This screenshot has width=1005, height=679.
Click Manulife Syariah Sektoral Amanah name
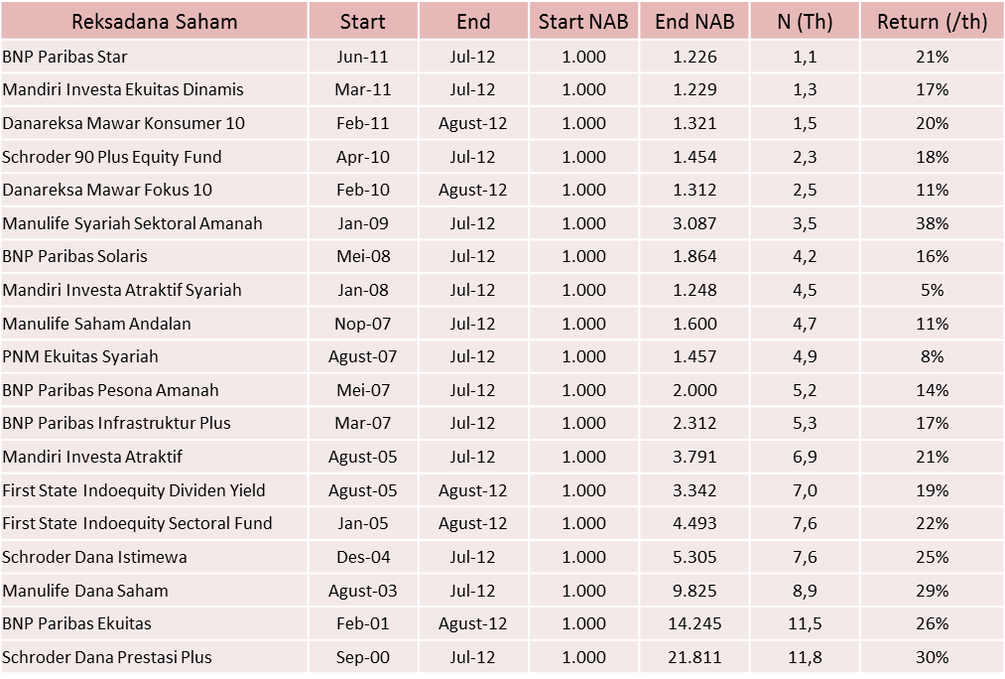click(x=132, y=223)
